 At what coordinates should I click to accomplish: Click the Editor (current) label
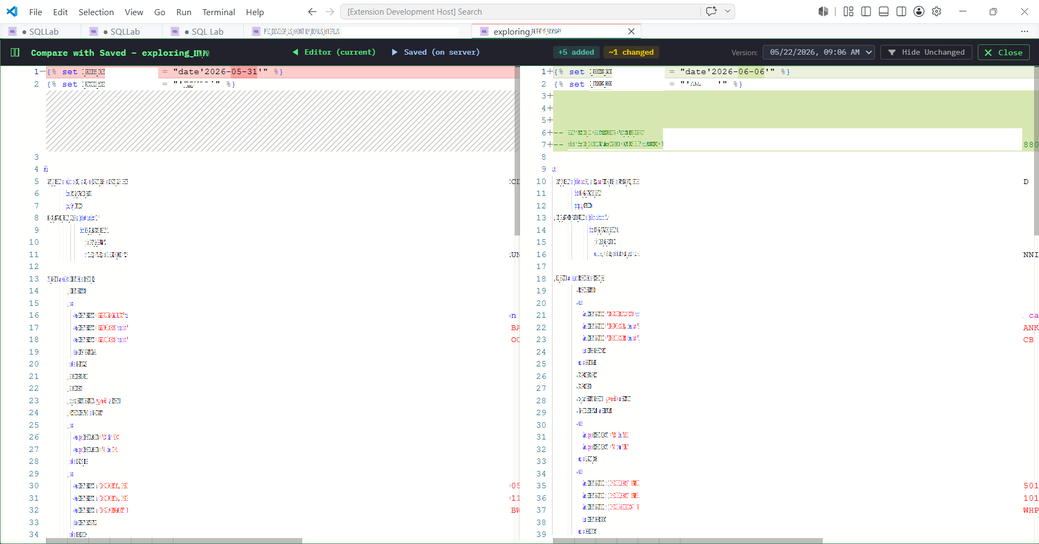click(334, 53)
